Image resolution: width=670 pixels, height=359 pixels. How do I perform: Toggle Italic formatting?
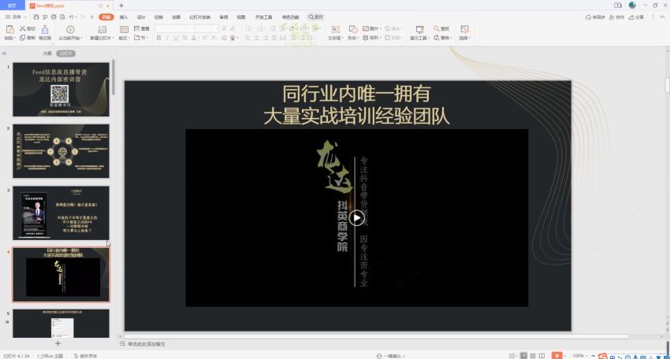pos(167,38)
